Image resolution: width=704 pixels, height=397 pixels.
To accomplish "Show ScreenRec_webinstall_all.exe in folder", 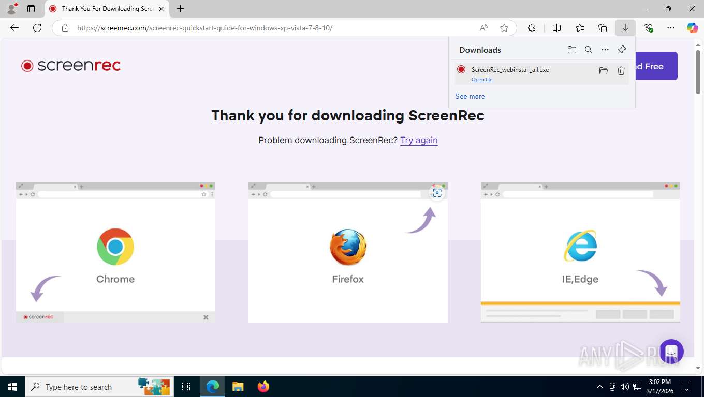I will point(603,71).
